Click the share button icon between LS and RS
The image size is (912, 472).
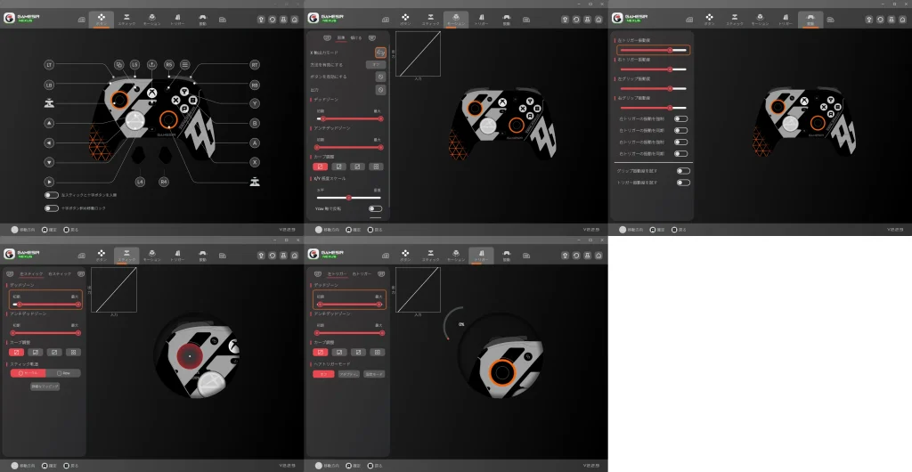[x=151, y=65]
